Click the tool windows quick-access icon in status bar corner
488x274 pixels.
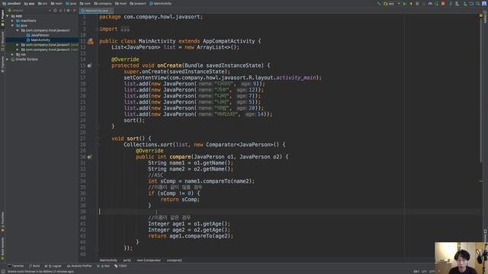3,272
